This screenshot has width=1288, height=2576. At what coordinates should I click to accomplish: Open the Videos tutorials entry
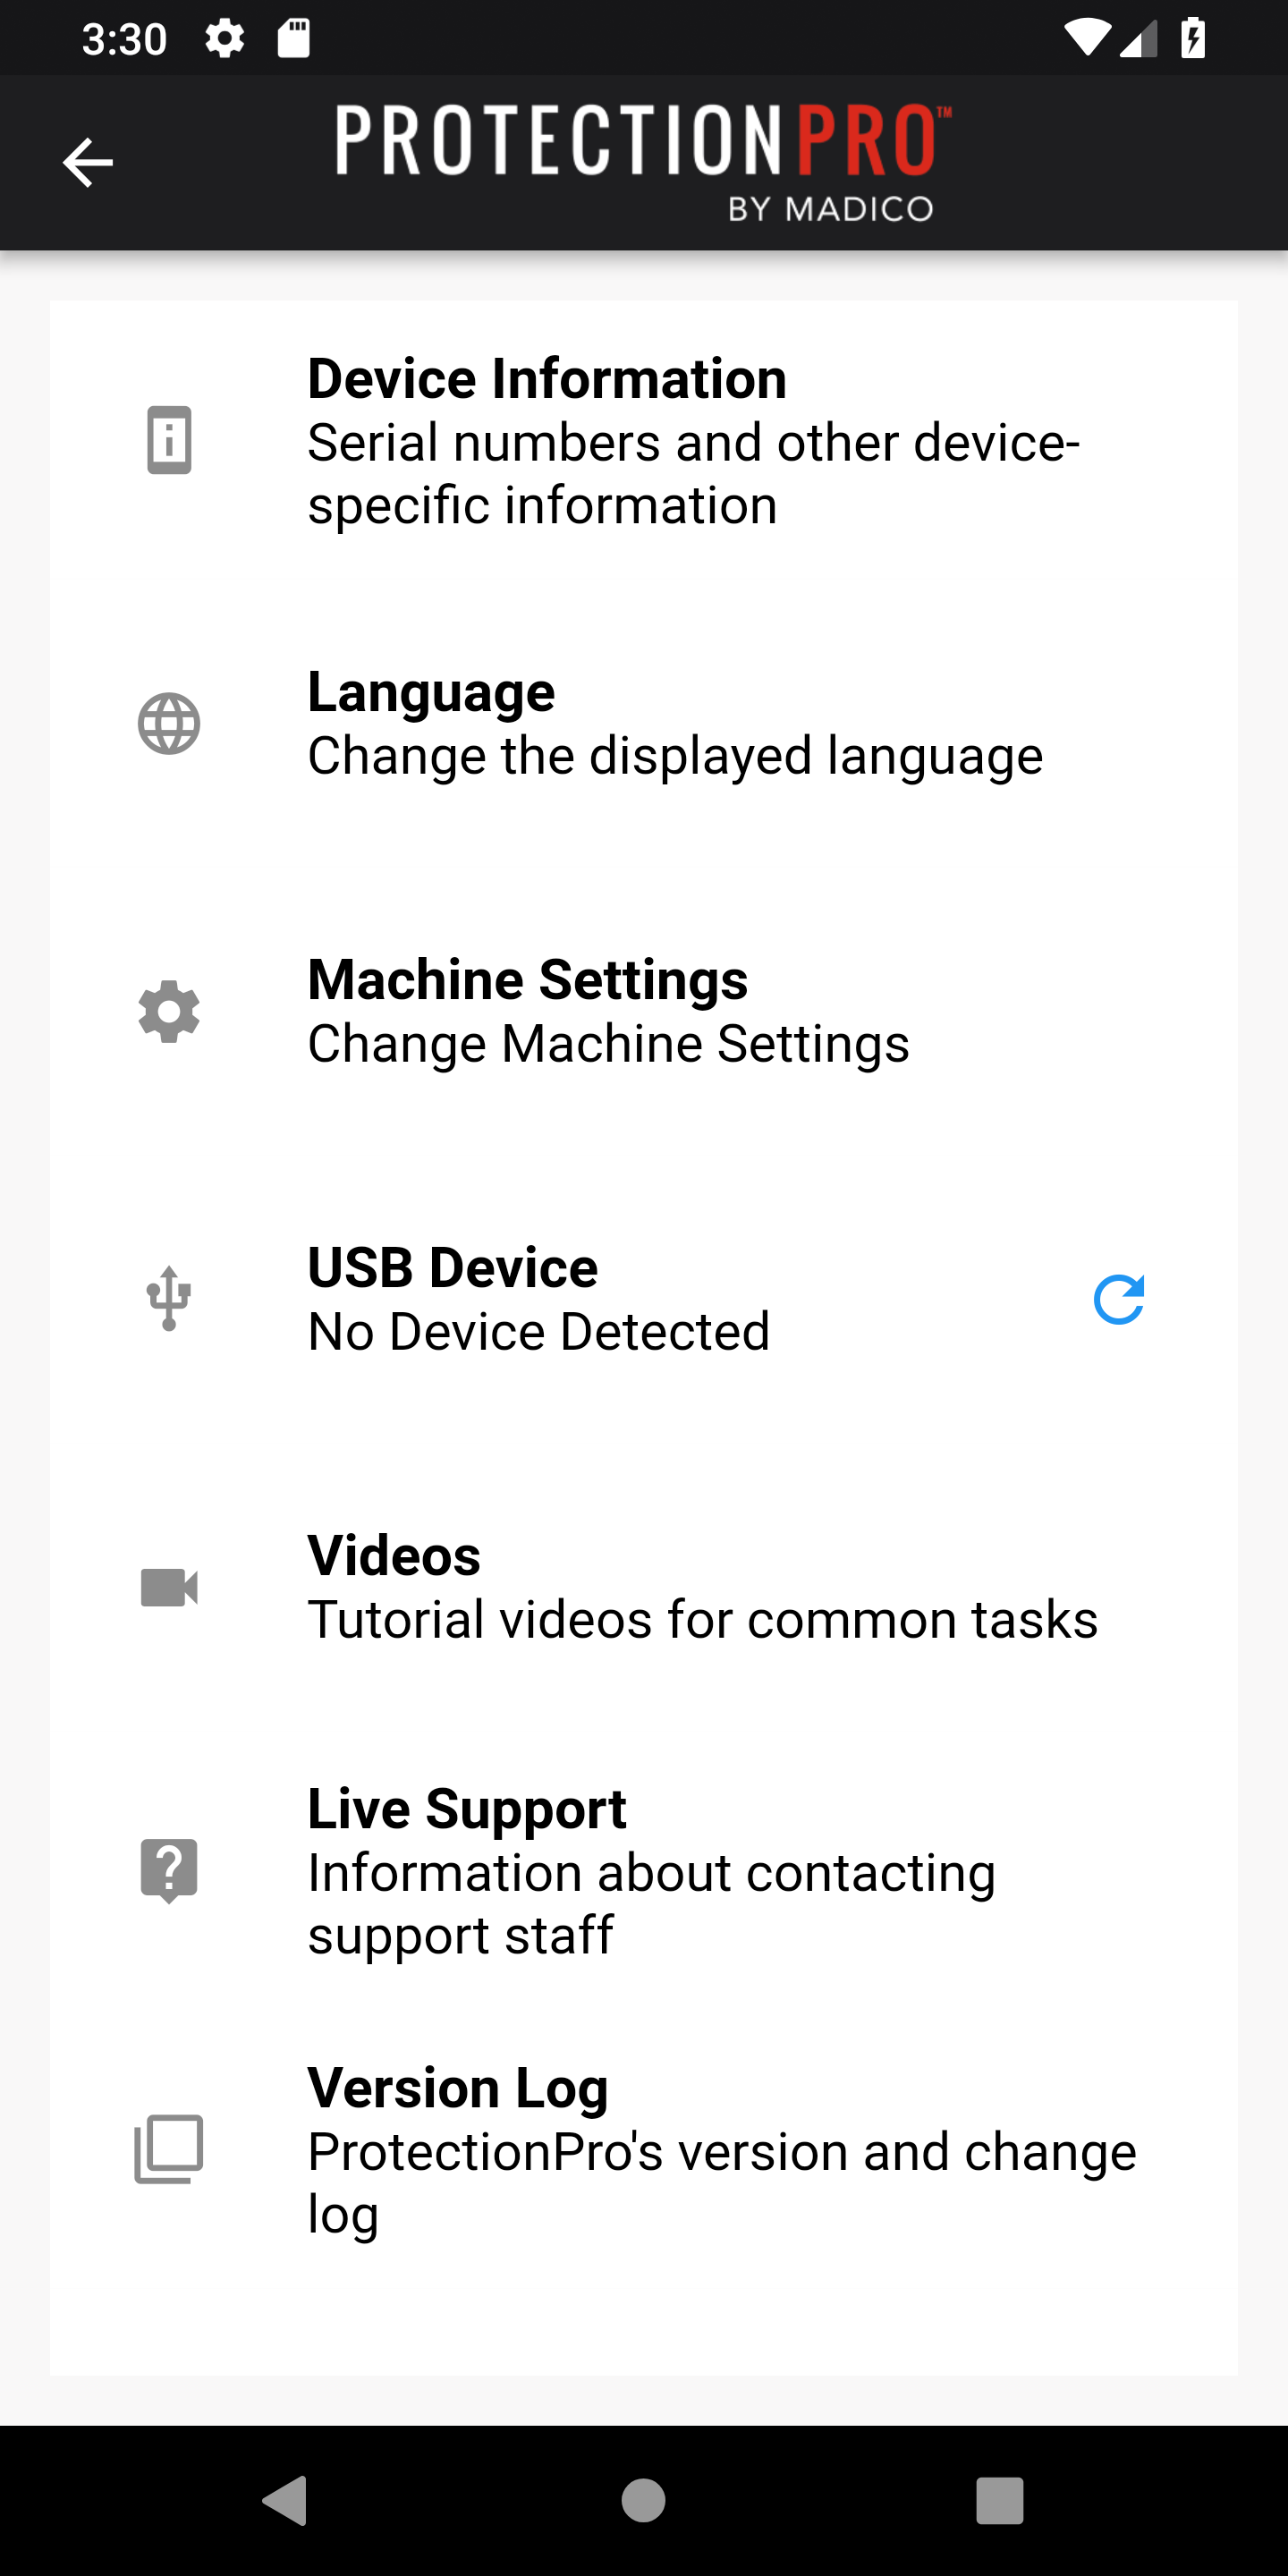point(644,1587)
